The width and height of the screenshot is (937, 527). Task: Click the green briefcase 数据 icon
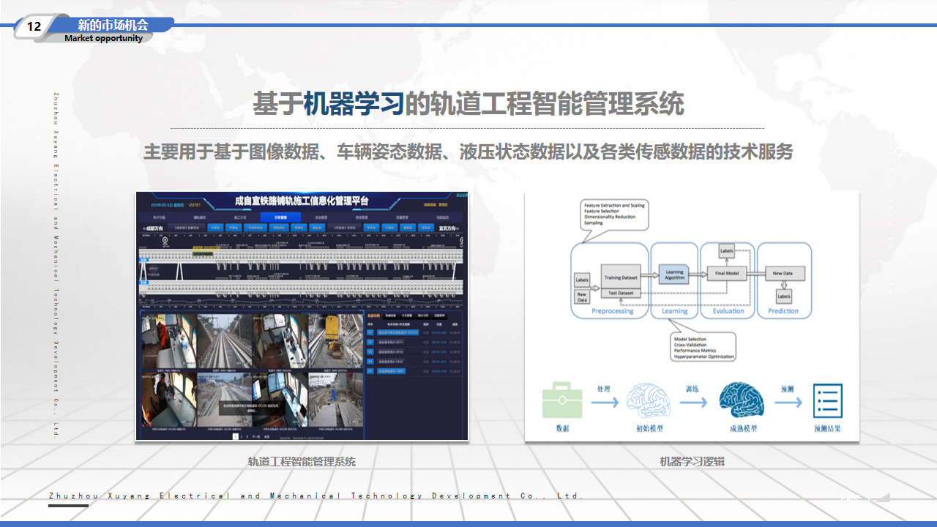(x=562, y=400)
